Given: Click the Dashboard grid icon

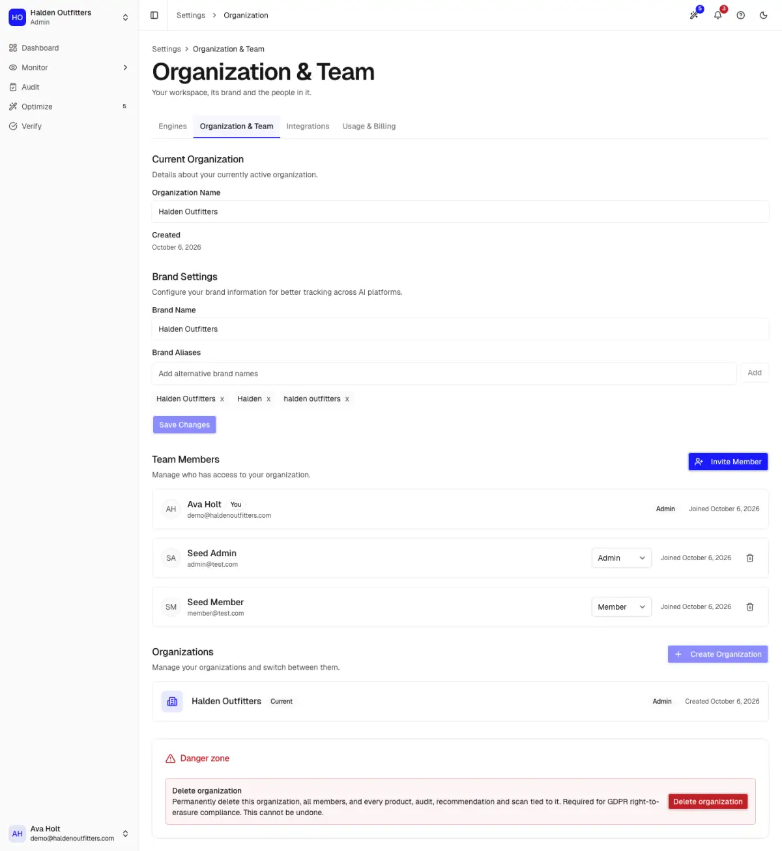Looking at the screenshot, I should click(13, 48).
